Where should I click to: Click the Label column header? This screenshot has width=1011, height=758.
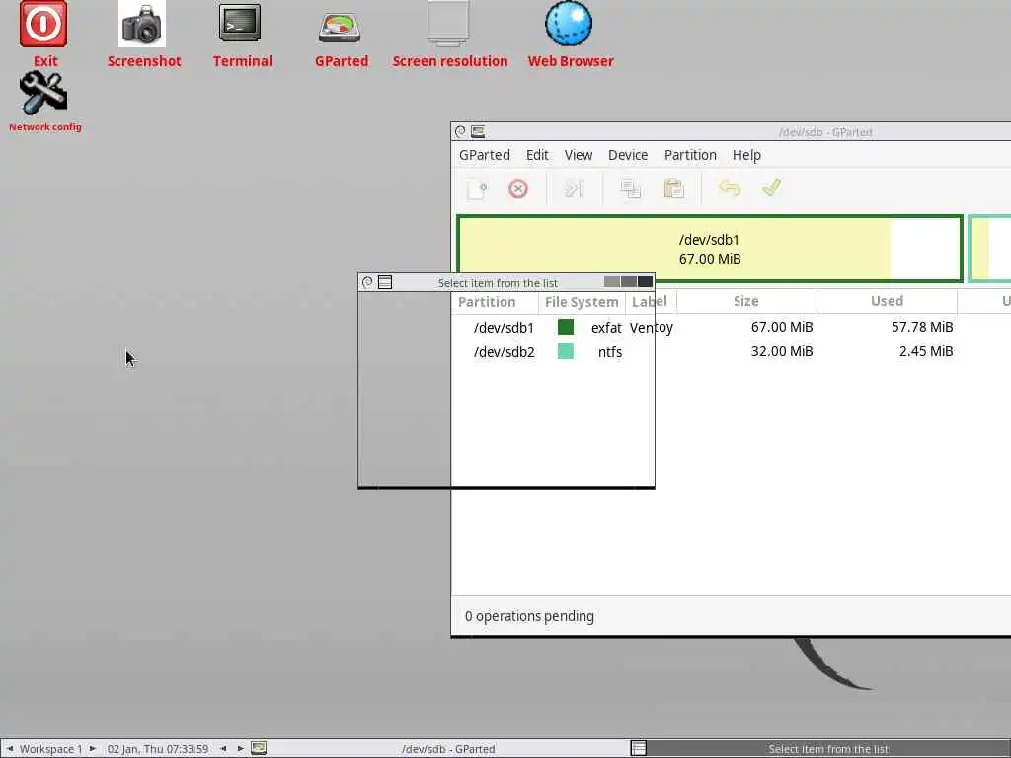click(x=651, y=302)
